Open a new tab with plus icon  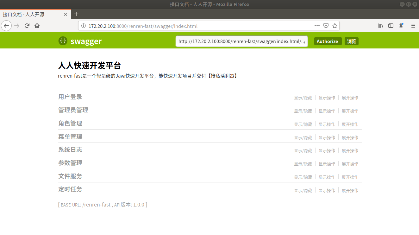point(76,14)
